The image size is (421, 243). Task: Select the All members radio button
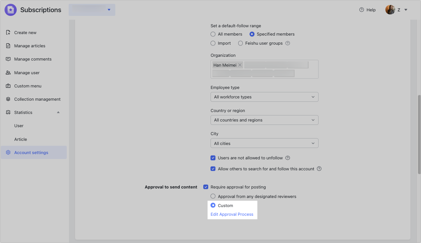click(213, 34)
